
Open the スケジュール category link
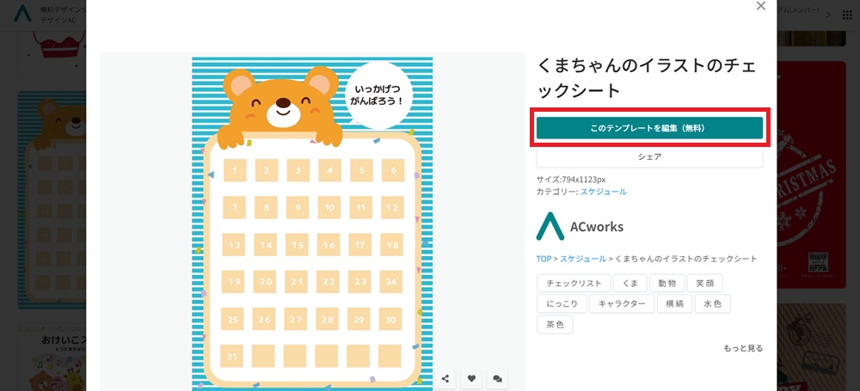pyautogui.click(x=604, y=192)
